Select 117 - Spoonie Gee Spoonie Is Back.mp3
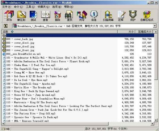The image size is (159, 131). pos(32,117)
